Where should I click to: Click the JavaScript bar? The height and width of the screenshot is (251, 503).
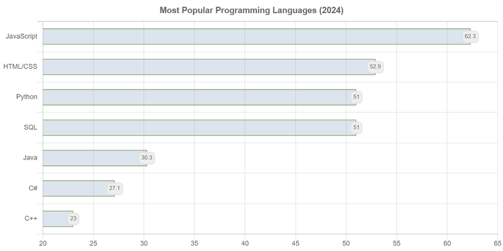click(x=256, y=37)
